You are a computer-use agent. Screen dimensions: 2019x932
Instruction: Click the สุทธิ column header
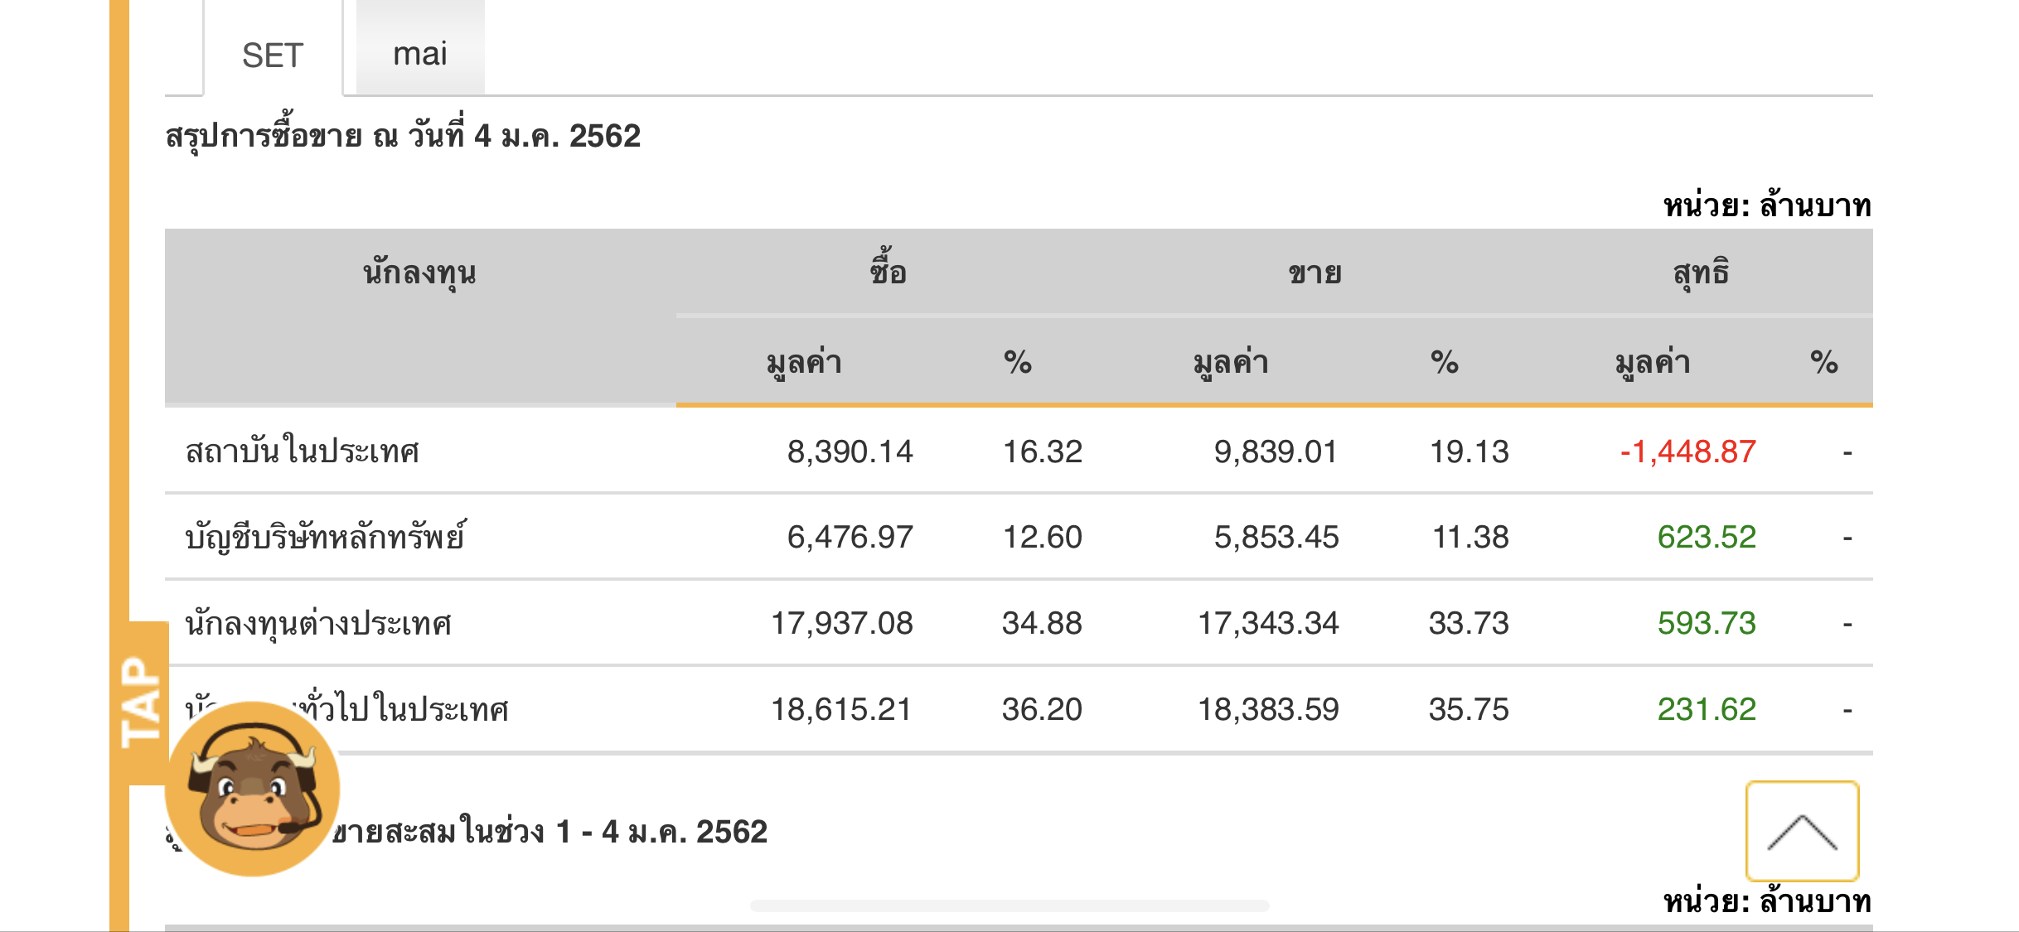[x=1701, y=273]
